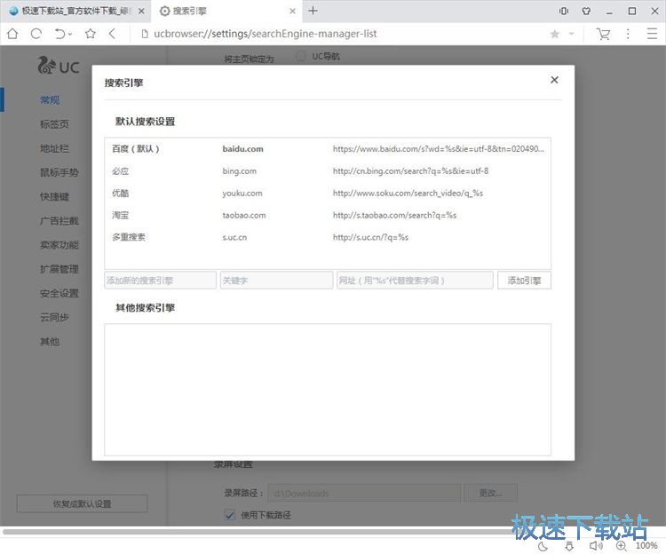
Task: Click the baidu.com keyword cell
Action: click(243, 149)
